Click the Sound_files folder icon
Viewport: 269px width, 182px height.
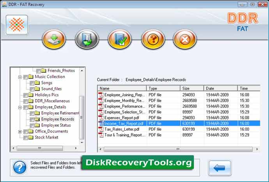click(37, 89)
